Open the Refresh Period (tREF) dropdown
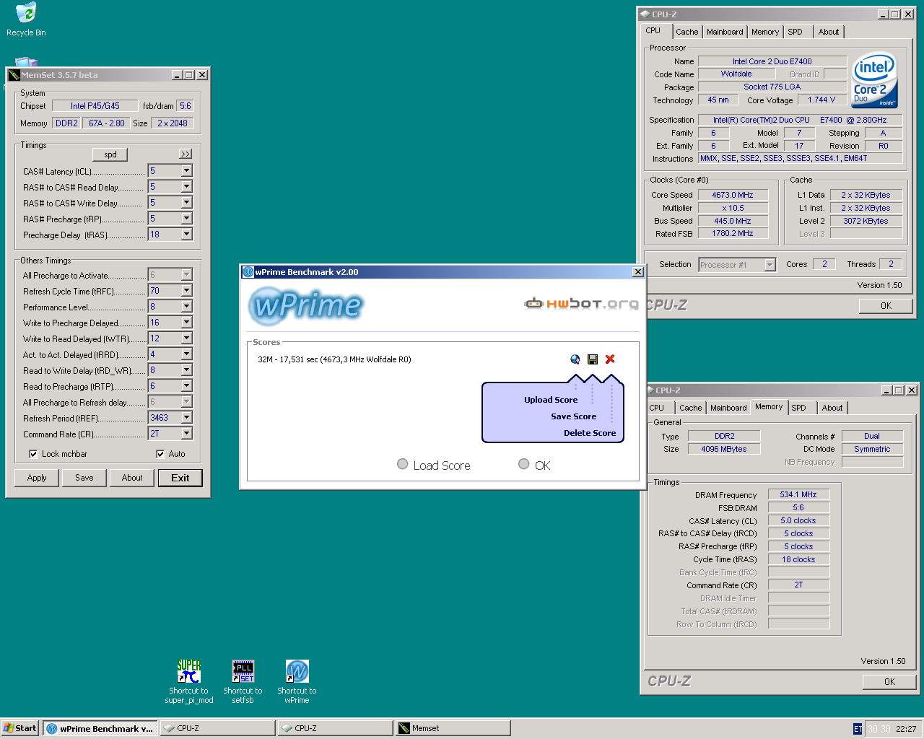 tap(186, 418)
